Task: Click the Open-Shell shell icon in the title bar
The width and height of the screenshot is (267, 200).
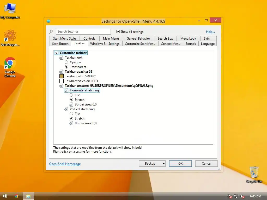Action: click(48, 21)
